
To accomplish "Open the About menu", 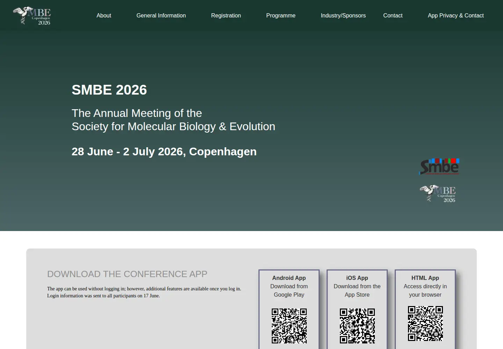I will tap(104, 15).
